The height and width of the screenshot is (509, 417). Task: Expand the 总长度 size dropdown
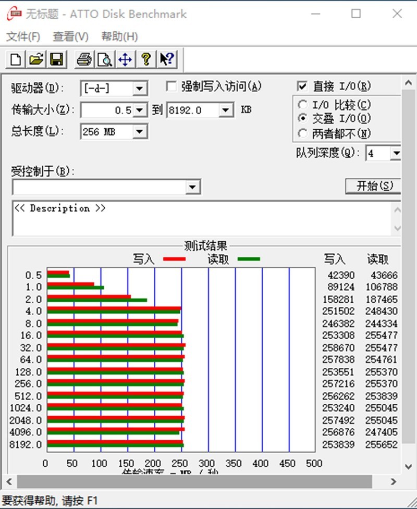point(140,132)
